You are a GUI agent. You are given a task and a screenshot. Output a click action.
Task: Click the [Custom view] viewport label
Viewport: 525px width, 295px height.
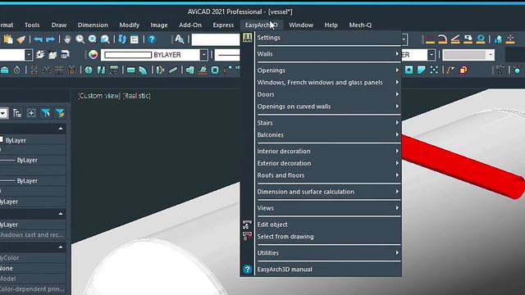(x=99, y=96)
